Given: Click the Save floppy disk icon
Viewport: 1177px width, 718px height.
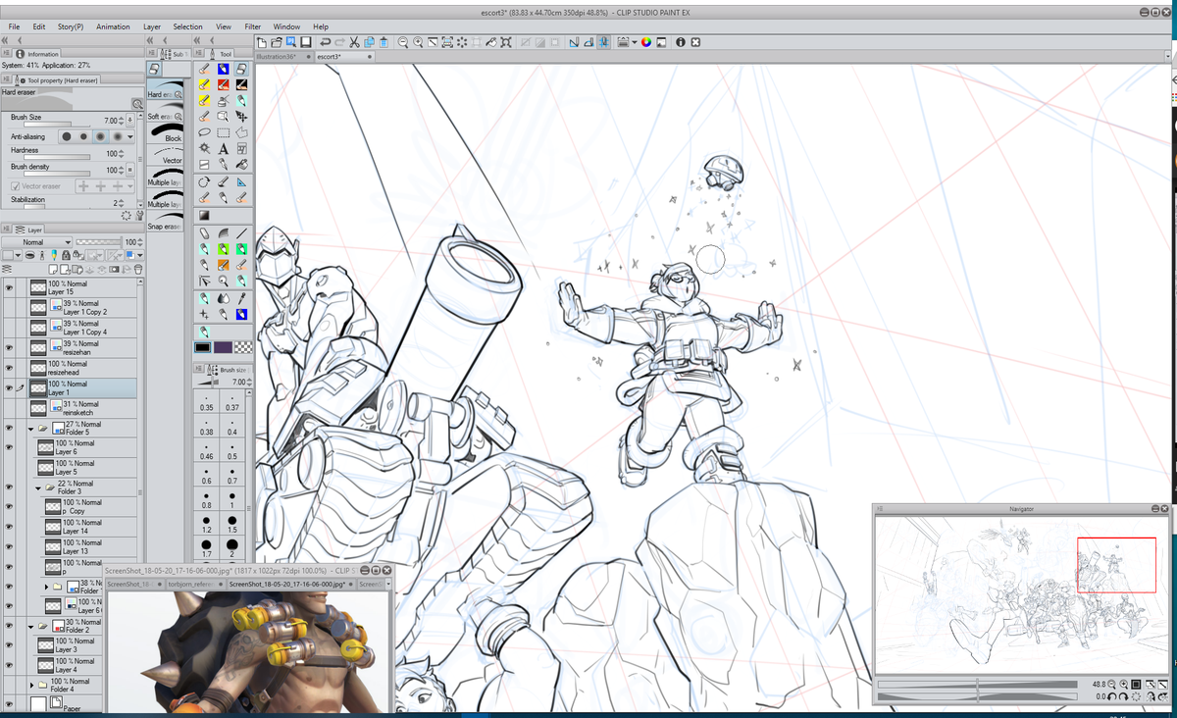Looking at the screenshot, I should tap(306, 42).
